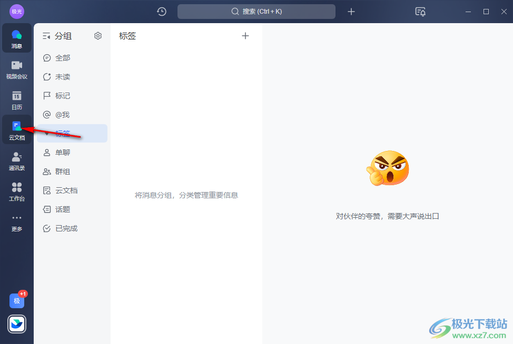Screen dimensions: 513x344
Task: Click the 极 workspace icon with +1 badge
Action: point(17,300)
